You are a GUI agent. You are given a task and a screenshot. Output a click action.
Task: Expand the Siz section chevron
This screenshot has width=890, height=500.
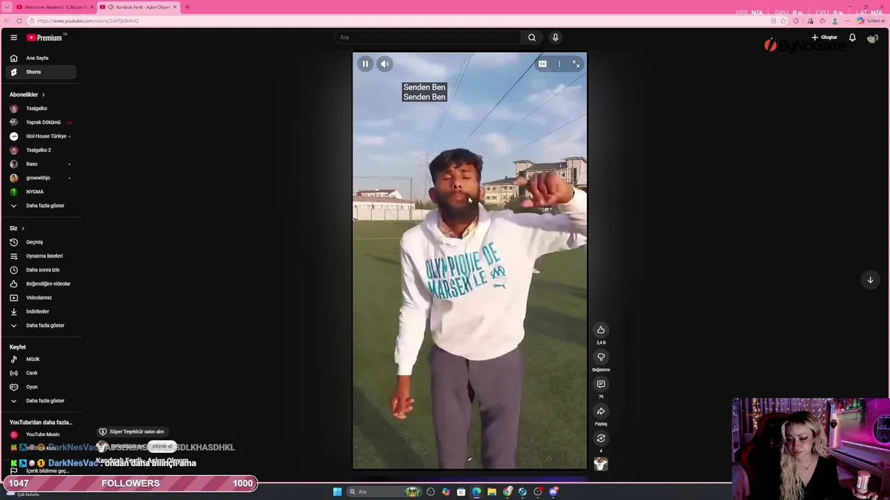coord(22,228)
